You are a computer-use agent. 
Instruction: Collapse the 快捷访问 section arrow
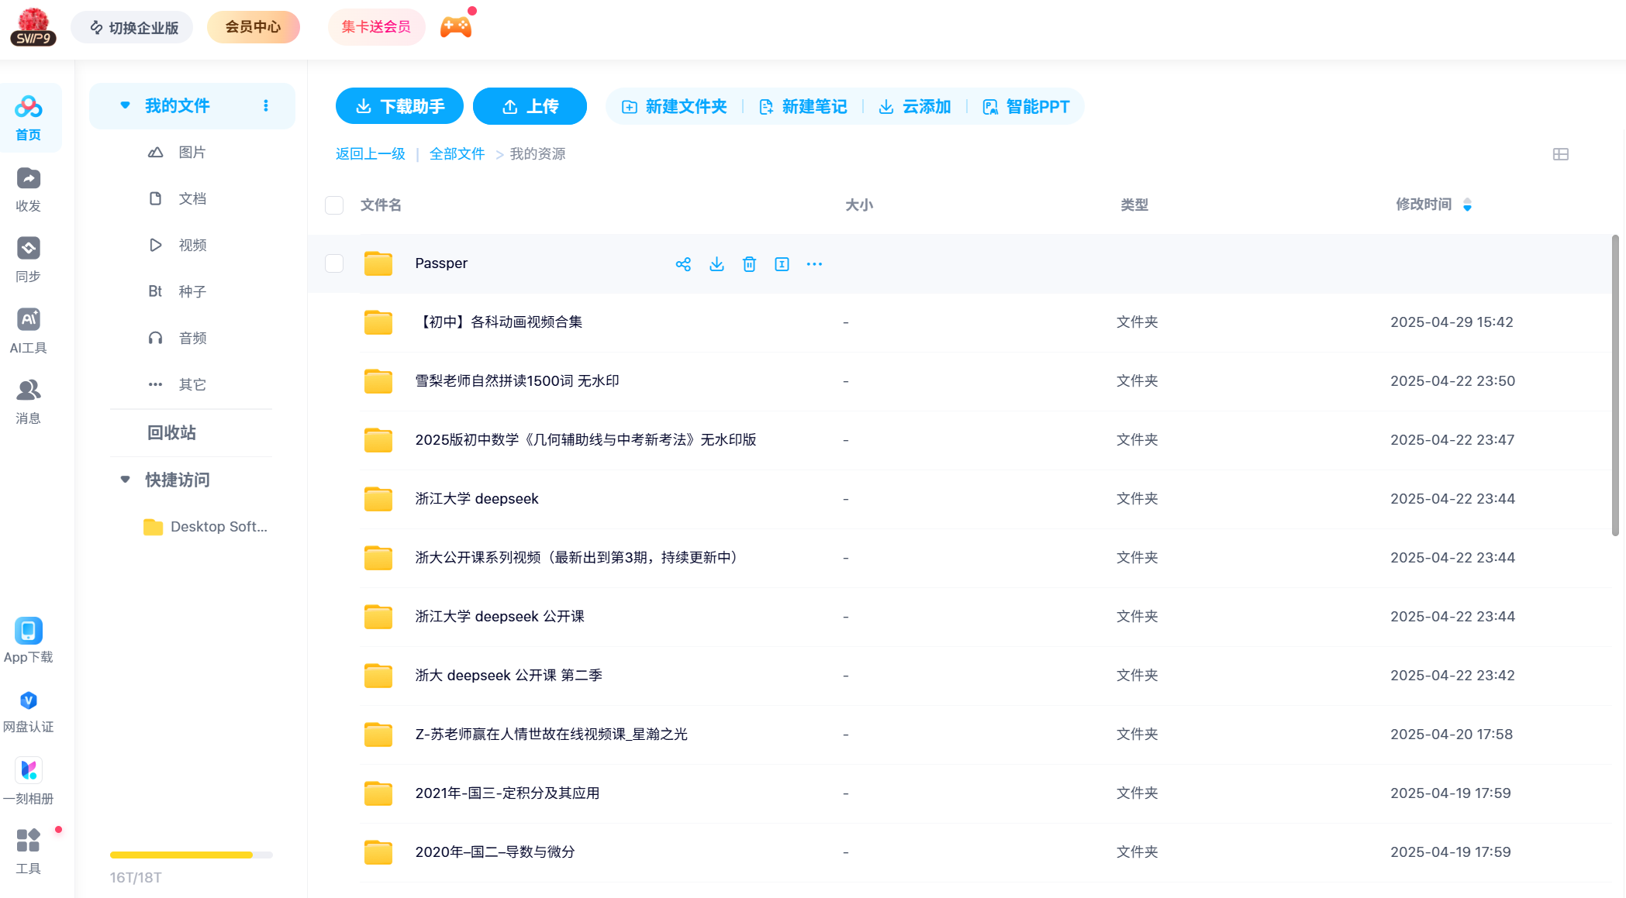pyautogui.click(x=125, y=480)
